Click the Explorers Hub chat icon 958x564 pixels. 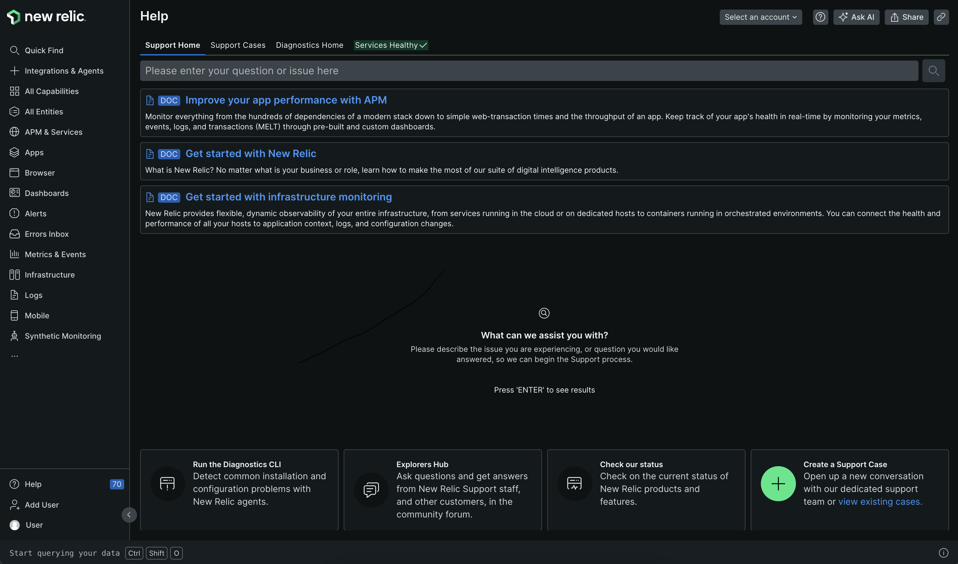(371, 489)
